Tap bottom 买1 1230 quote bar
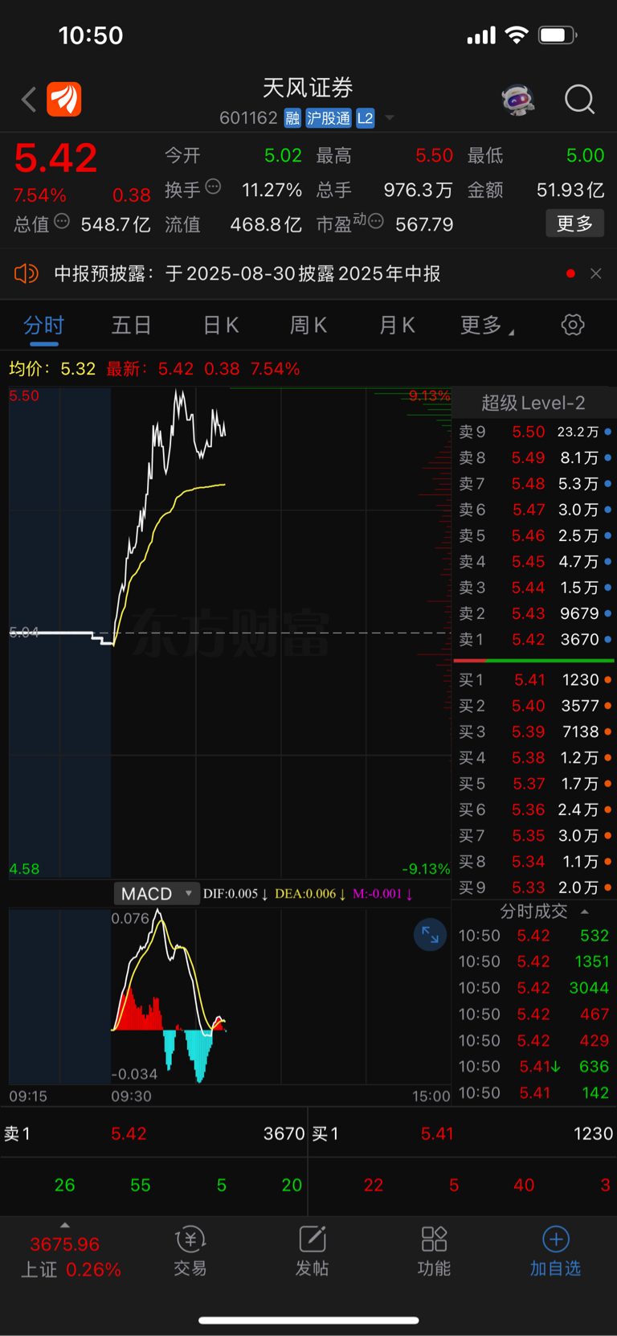Screen dimensions: 617x1336 point(463,1133)
